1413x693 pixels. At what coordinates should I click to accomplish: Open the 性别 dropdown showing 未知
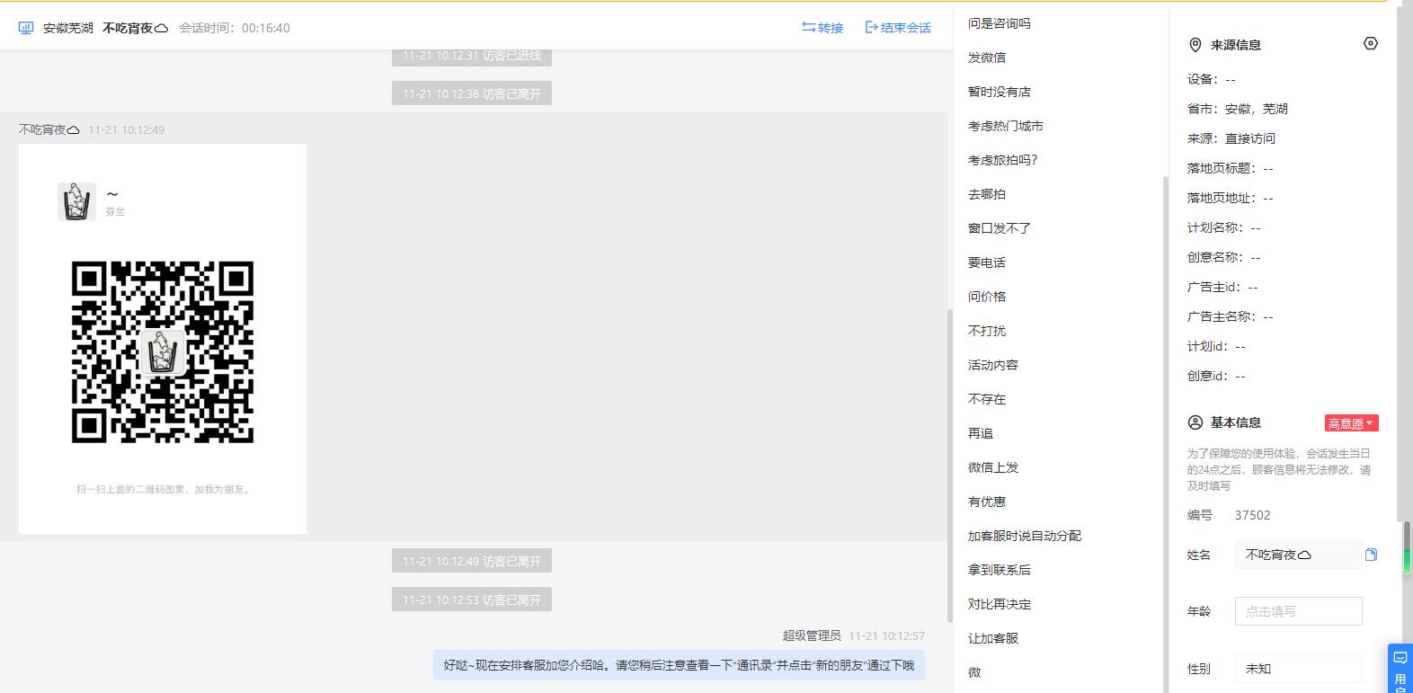click(x=1298, y=669)
